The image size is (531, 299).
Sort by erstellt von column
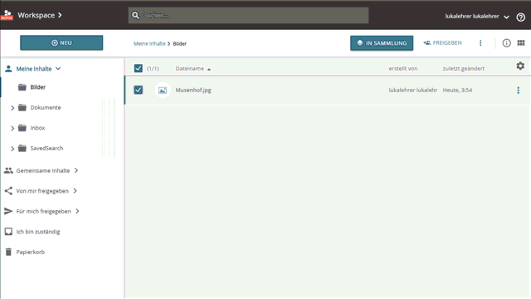click(403, 68)
